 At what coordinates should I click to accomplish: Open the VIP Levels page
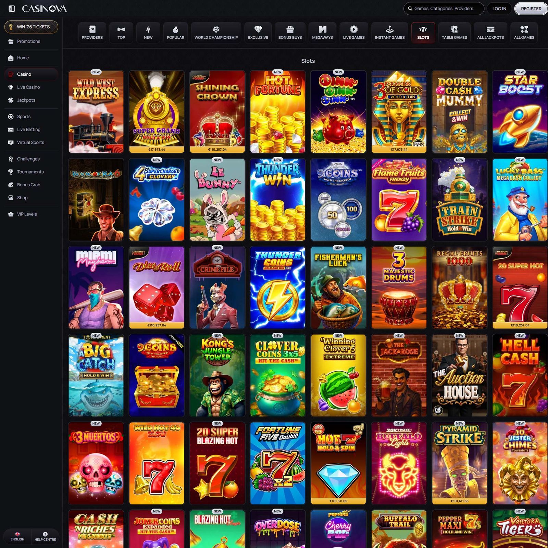(x=31, y=214)
